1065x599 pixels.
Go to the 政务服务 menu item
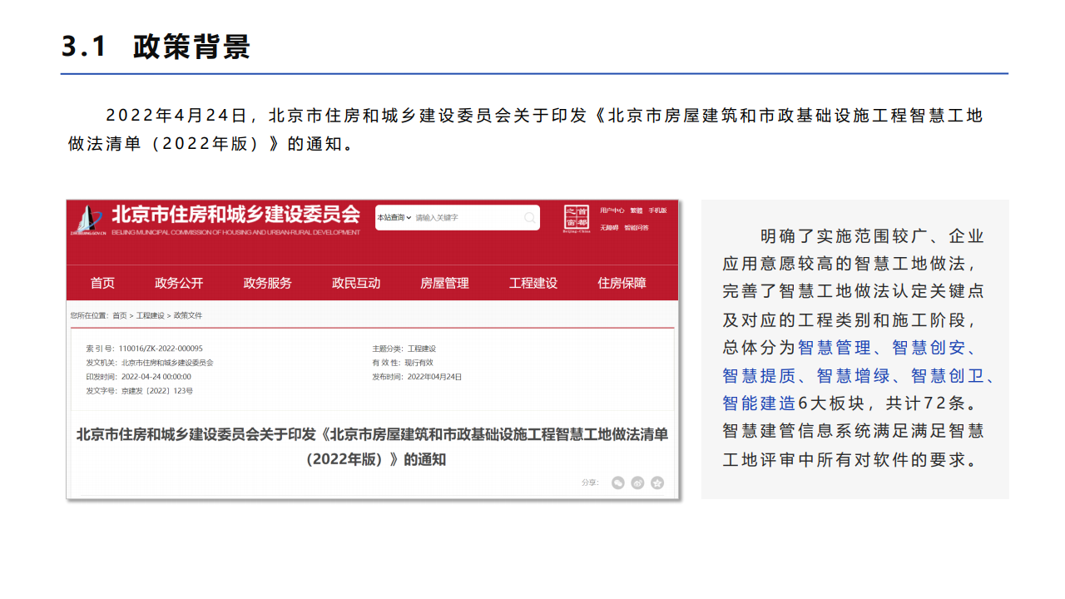point(267,283)
